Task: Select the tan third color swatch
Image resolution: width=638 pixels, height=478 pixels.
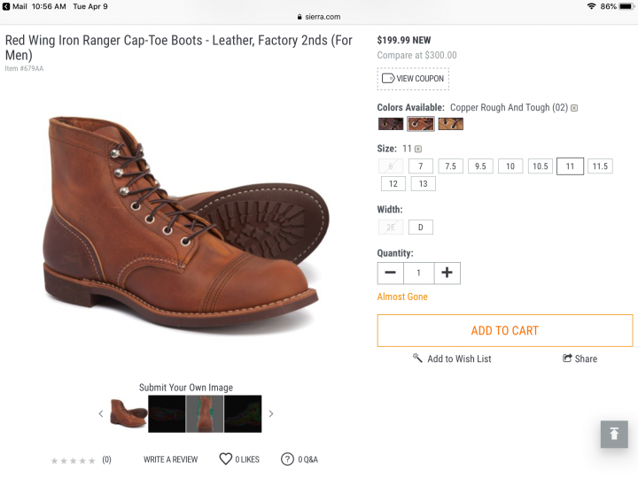Action: coord(450,124)
